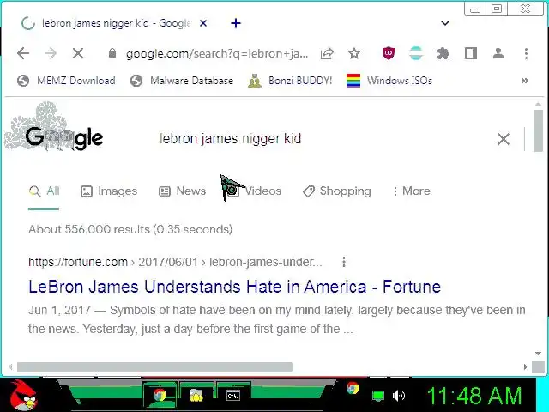The width and height of the screenshot is (549, 412).
Task: Open the striped teal extension icon
Action: 415,53
